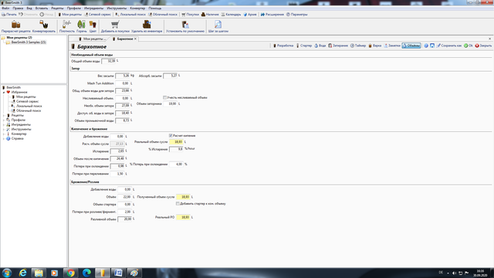Screen dimensions: 494x278
Task: Click the Реальный объем сусла field
Action: pos(176,142)
